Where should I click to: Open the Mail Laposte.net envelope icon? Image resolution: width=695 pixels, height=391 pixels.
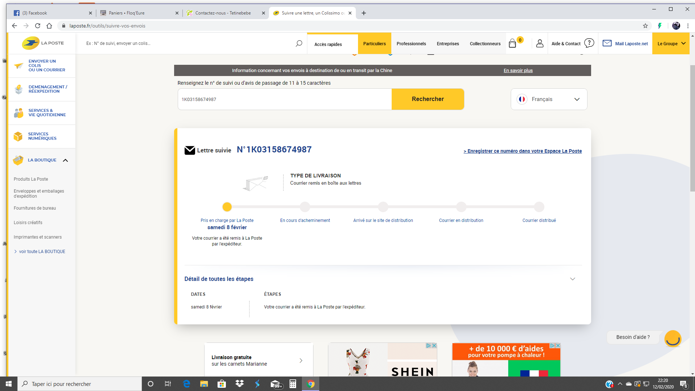607,43
